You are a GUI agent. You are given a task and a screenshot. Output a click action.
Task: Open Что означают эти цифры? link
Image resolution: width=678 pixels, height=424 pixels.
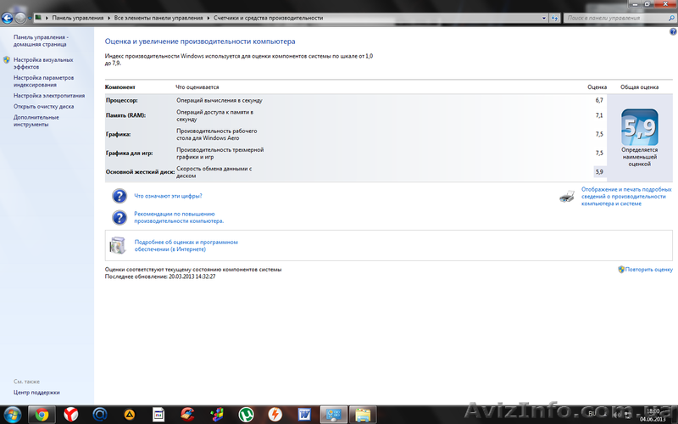click(168, 196)
